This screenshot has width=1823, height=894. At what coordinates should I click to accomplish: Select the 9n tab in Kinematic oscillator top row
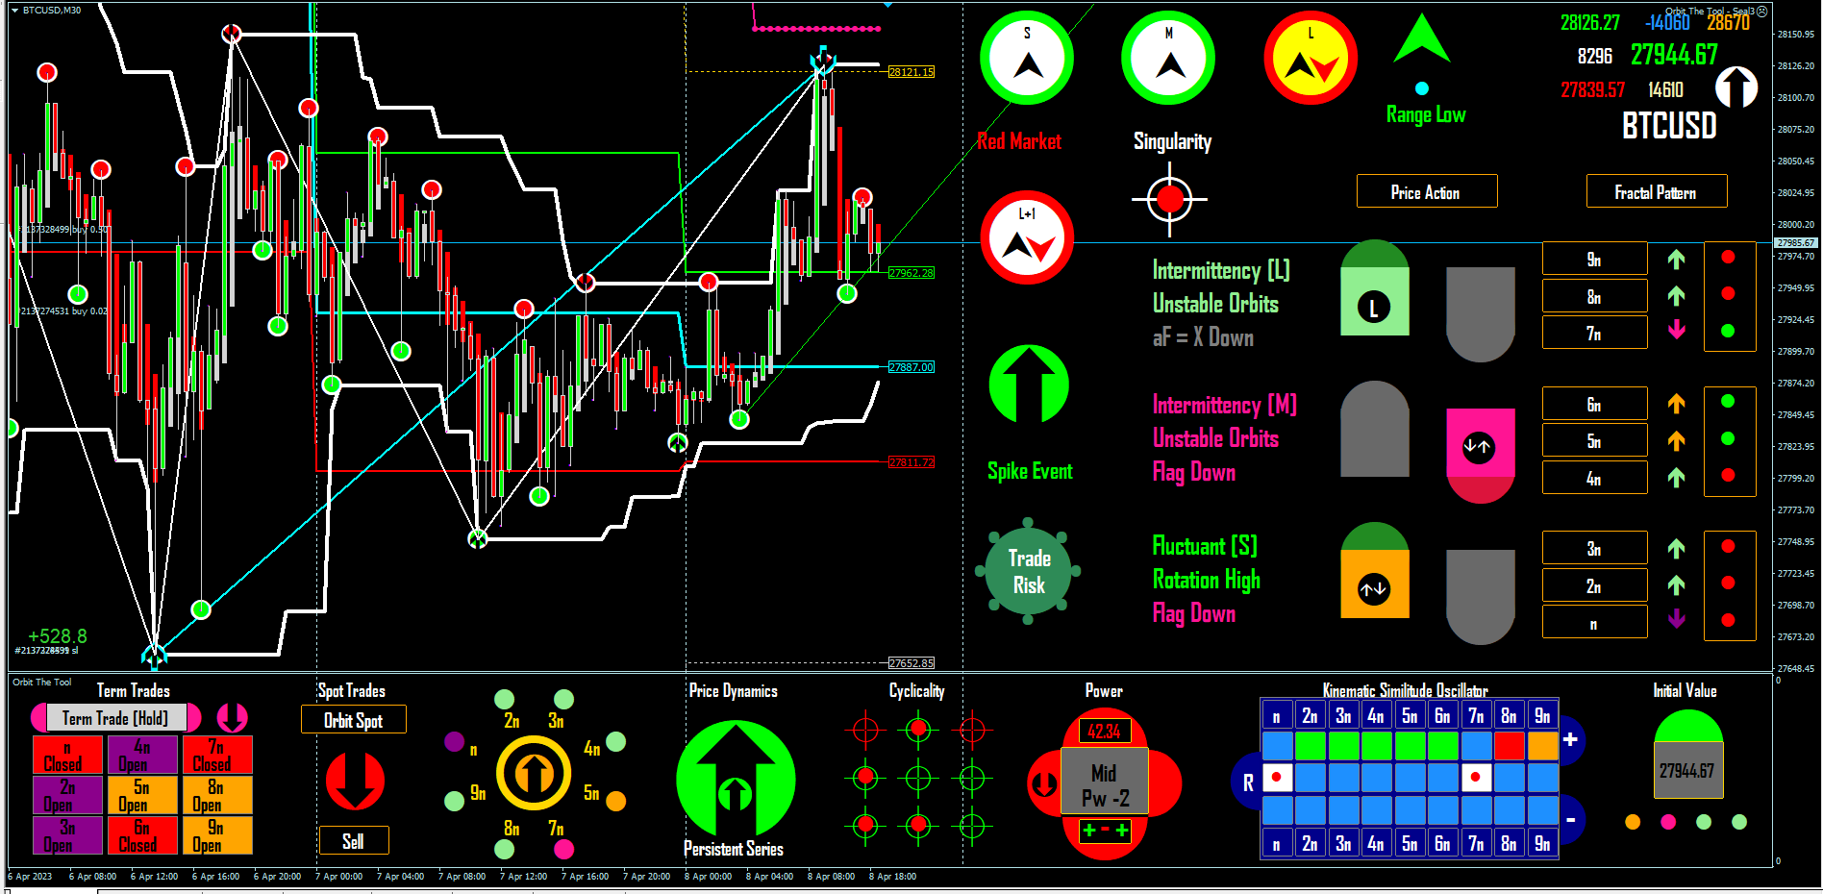pyautogui.click(x=1542, y=715)
